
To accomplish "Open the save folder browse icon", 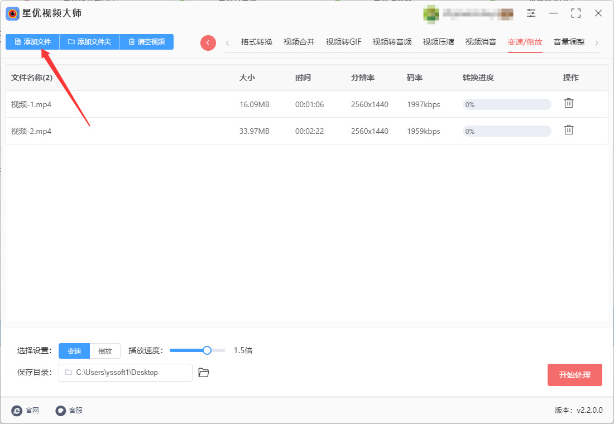I will click(204, 373).
